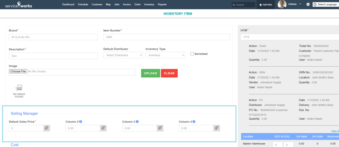Viewport: 339px width, 147px height.
Task: Open the settings gear icon
Action: coord(308,4)
